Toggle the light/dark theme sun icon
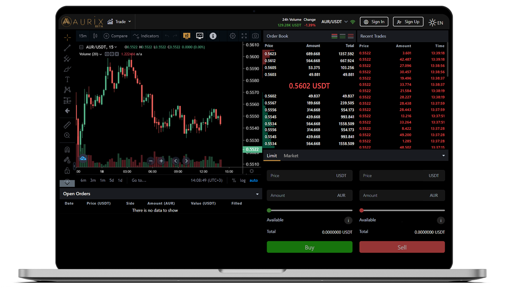 pyautogui.click(x=432, y=22)
